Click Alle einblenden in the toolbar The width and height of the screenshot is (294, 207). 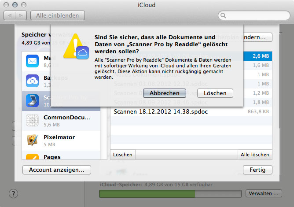pos(58,15)
